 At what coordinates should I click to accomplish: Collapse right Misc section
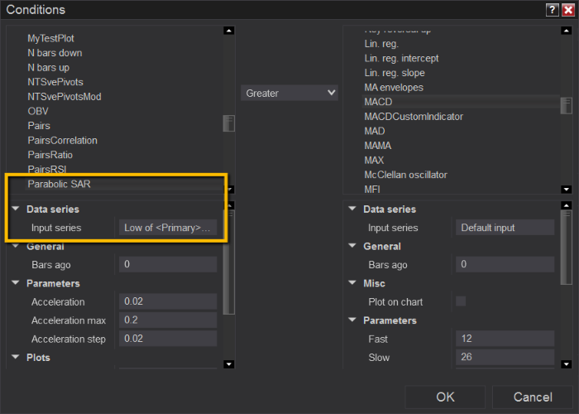pos(352,283)
